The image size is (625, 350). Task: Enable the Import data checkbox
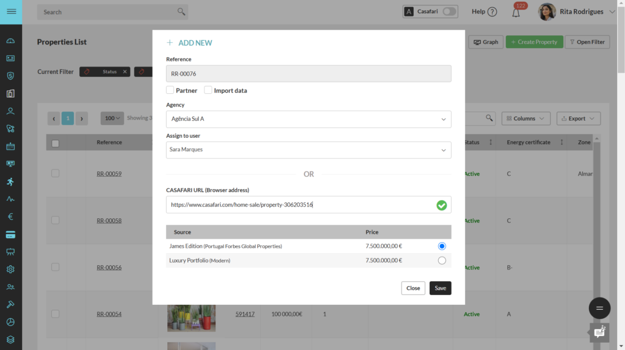208,90
